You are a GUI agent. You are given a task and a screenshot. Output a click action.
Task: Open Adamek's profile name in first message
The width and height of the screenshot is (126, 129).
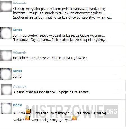coord(20,3)
